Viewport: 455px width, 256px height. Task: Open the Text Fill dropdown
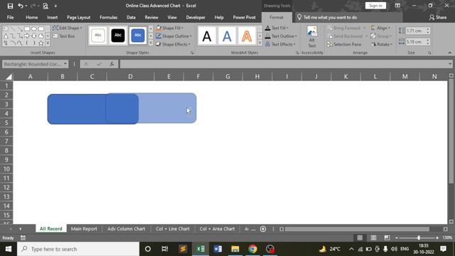click(277, 28)
